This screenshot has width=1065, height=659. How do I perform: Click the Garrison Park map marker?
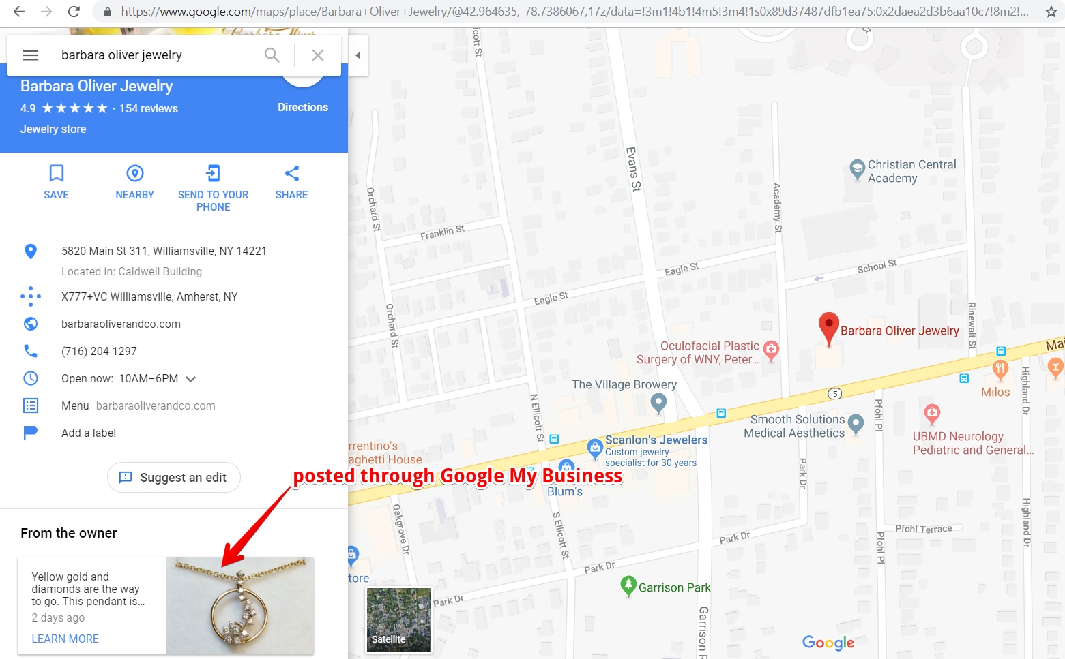628,586
